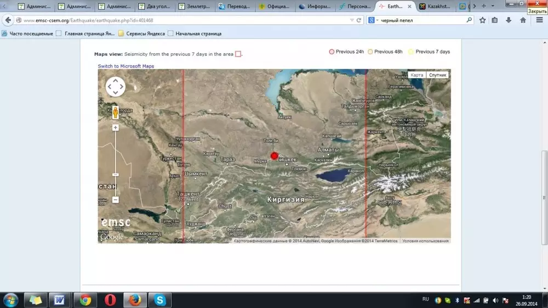Screen dimensions: 548x308
Task: Click the Street View pegman icon
Action: click(116, 112)
